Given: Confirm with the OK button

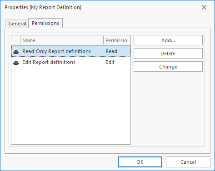Looking at the screenshot, I should pyautogui.click(x=140, y=162).
